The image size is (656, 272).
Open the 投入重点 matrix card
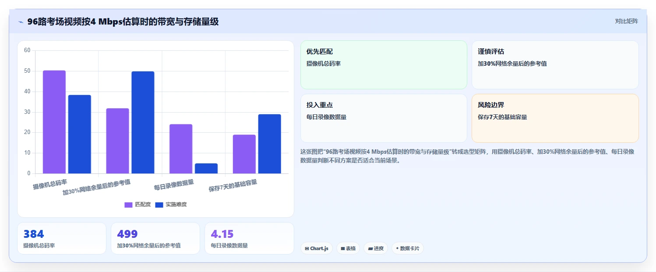[384, 118]
